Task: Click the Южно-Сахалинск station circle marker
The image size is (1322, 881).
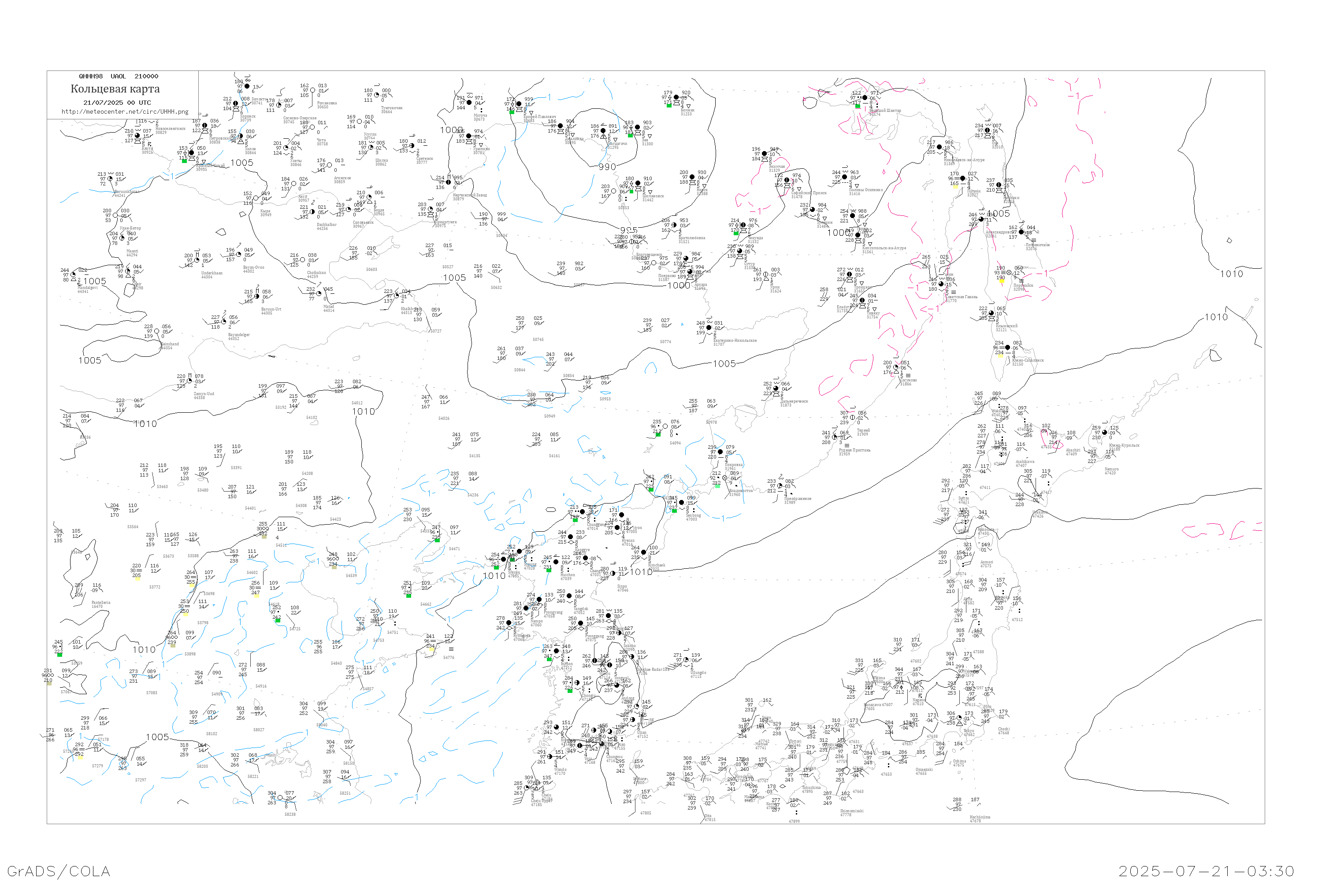Action: [1007, 348]
